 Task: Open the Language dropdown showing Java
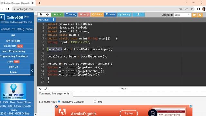tap(183, 15)
